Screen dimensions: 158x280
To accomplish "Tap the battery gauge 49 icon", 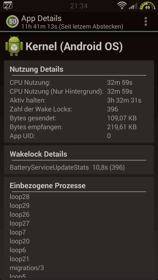I will point(148,6).
